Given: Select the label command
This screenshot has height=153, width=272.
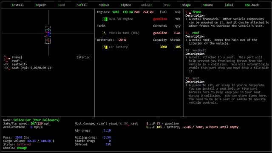Looking at the screenshot, I should click(229, 5).
